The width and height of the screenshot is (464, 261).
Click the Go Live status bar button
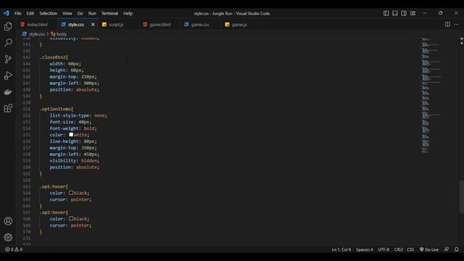click(428, 249)
